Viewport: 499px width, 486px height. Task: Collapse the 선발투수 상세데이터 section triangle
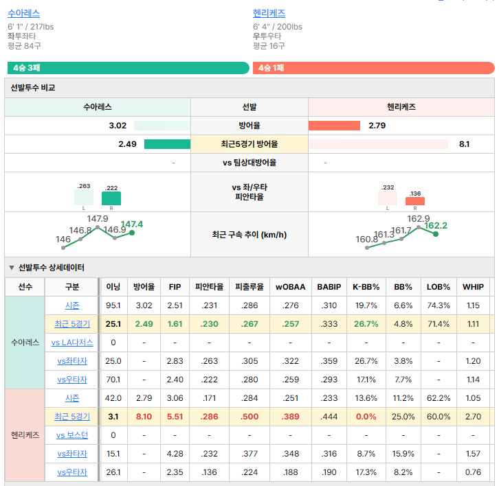point(12,268)
